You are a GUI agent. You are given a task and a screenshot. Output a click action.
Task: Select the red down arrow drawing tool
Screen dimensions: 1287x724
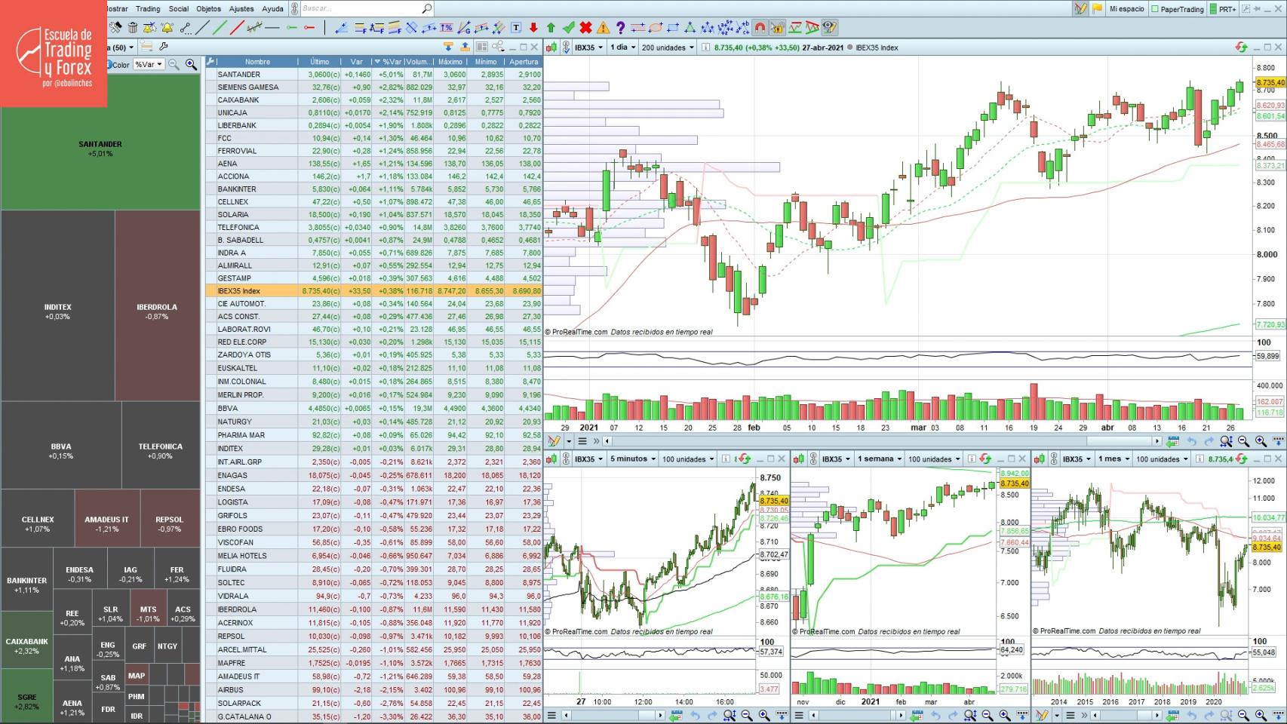pyautogui.click(x=534, y=28)
